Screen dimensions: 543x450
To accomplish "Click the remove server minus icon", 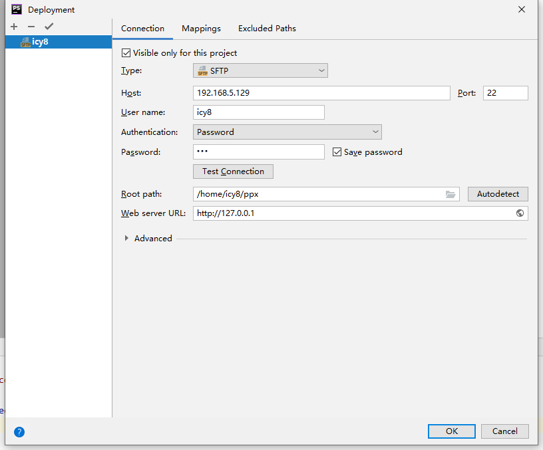I will [31, 27].
